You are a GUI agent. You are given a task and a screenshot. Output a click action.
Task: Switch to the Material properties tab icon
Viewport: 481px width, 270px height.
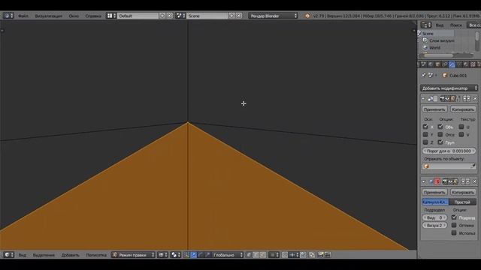click(x=466, y=64)
